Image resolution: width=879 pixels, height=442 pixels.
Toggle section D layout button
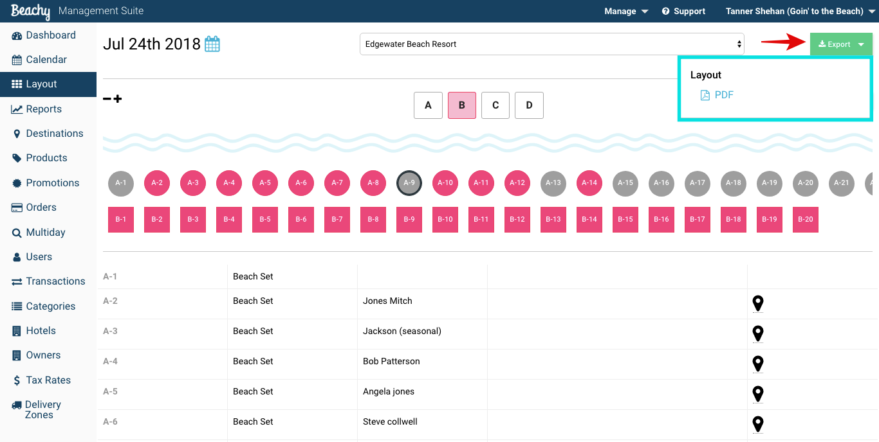pyautogui.click(x=529, y=105)
